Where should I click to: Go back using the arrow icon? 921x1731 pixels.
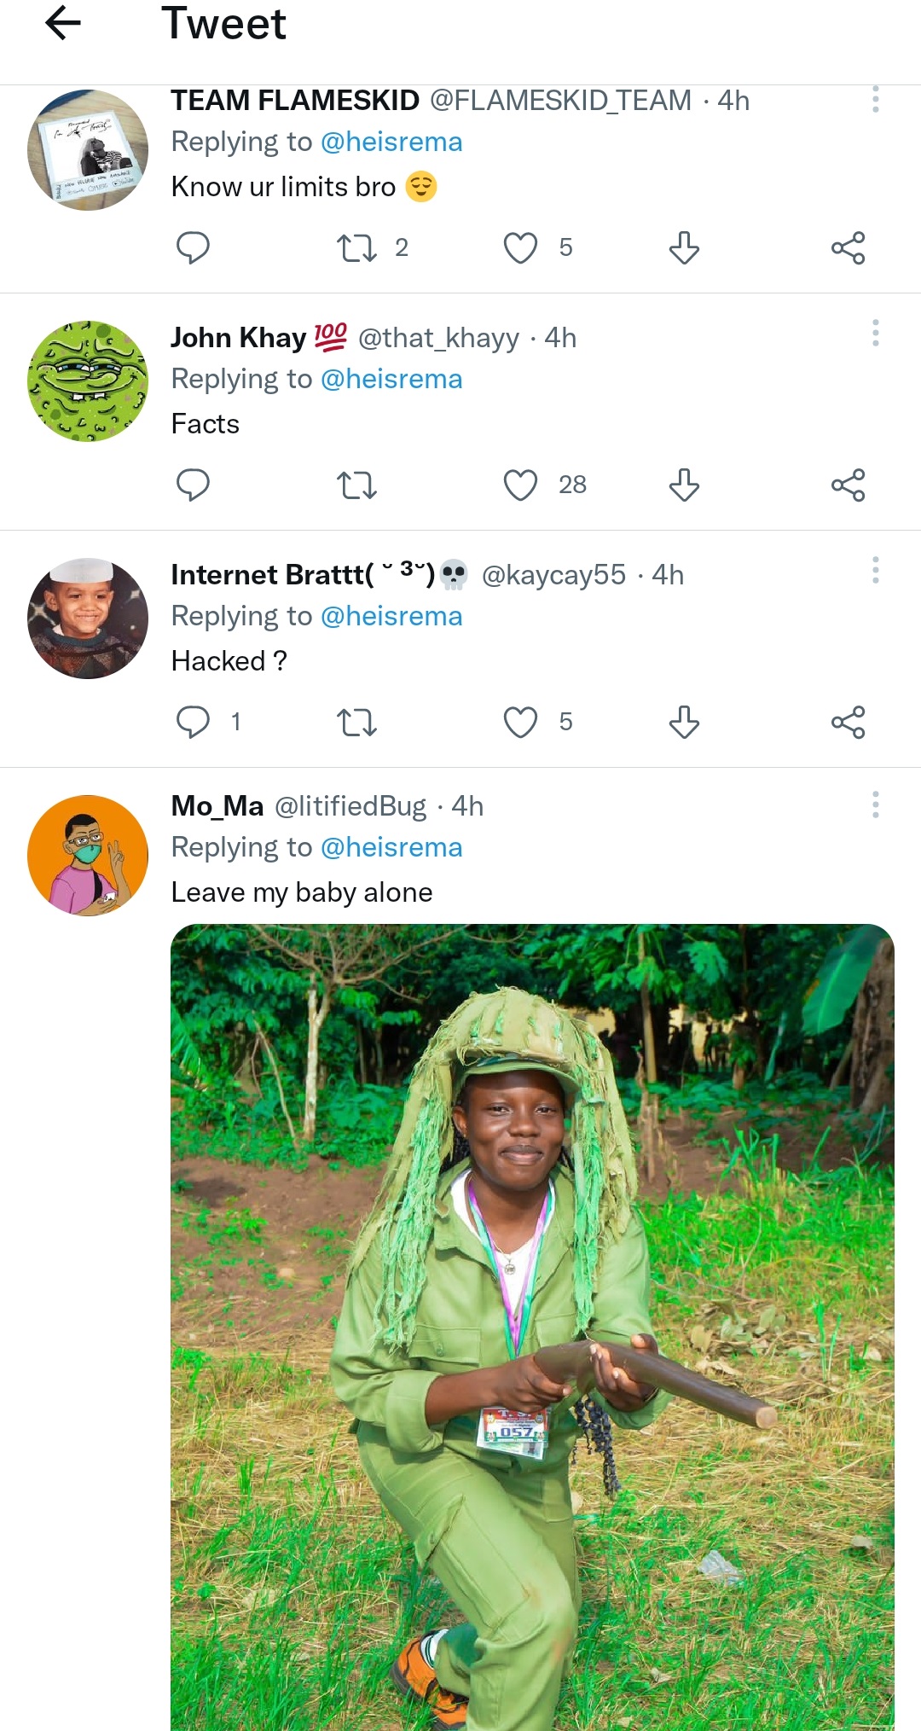63,23
